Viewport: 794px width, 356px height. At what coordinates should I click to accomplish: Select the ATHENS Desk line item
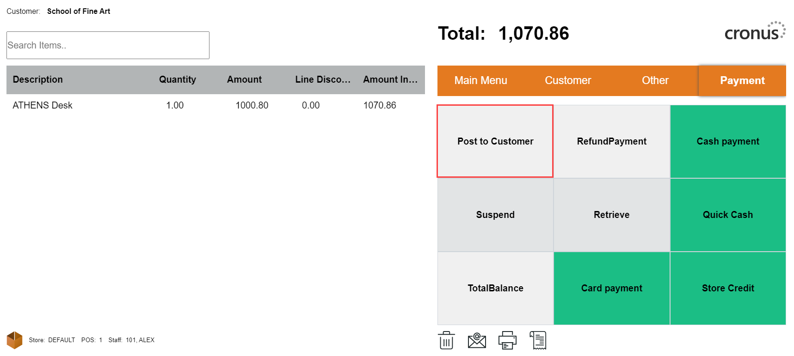pos(43,105)
